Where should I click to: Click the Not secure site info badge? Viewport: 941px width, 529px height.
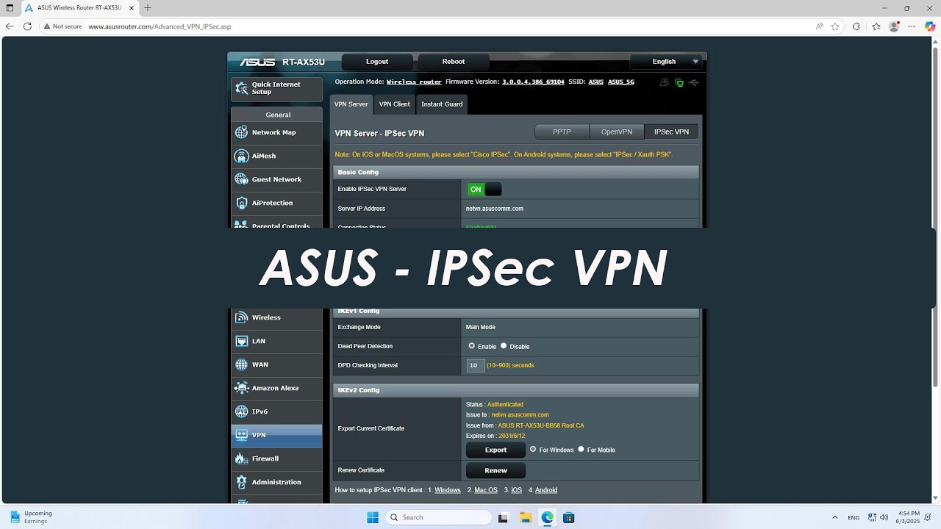[62, 26]
